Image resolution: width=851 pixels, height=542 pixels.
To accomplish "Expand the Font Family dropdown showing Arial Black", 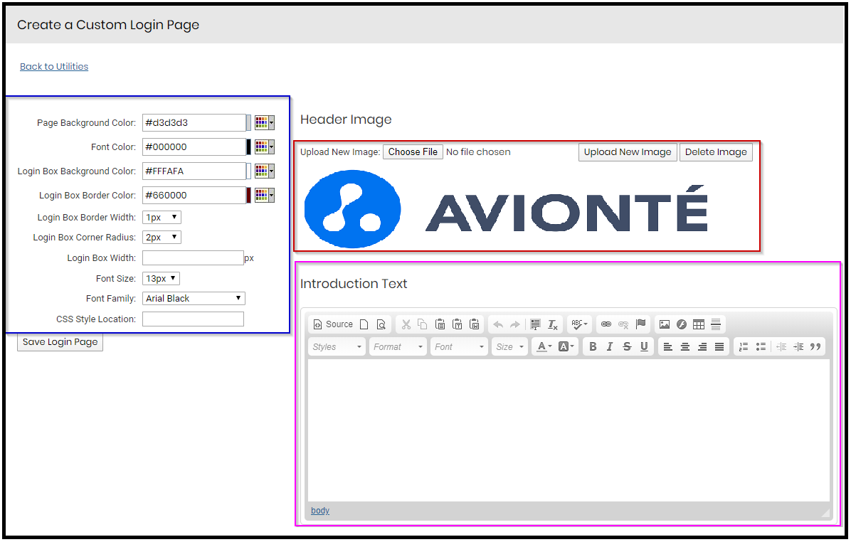I will click(194, 299).
